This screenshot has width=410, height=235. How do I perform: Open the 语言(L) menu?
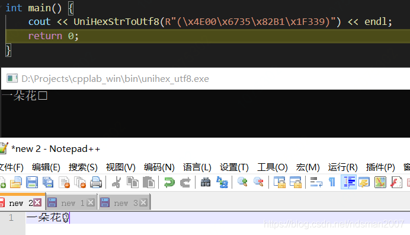coord(197,167)
